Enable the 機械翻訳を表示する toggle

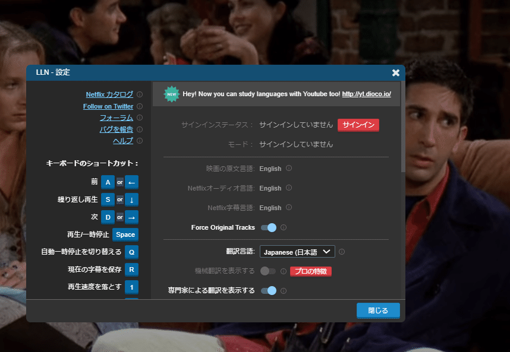[x=269, y=271]
